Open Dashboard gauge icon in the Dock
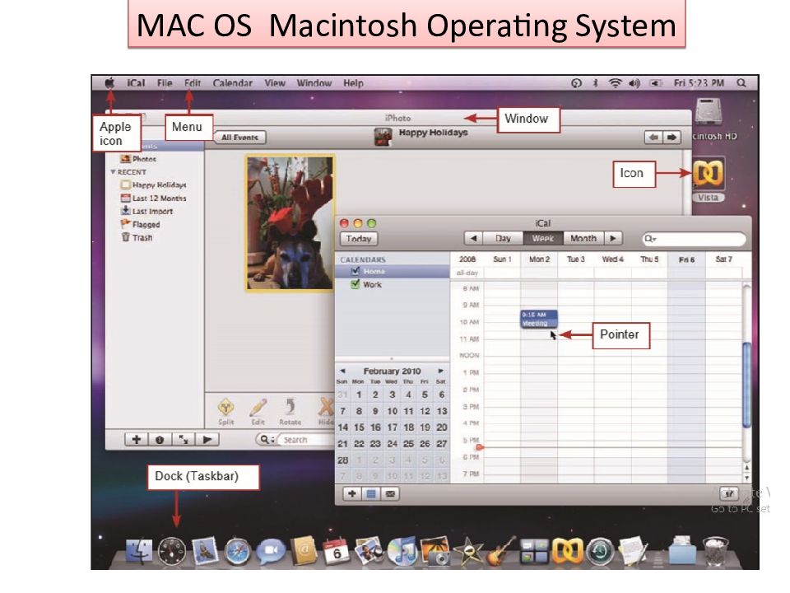 [172, 551]
